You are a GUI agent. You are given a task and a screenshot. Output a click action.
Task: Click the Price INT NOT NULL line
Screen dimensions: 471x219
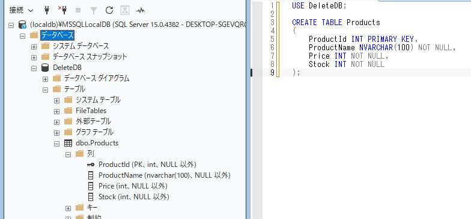coord(348,56)
